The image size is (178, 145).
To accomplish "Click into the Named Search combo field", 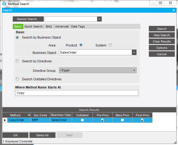I will [71, 19].
